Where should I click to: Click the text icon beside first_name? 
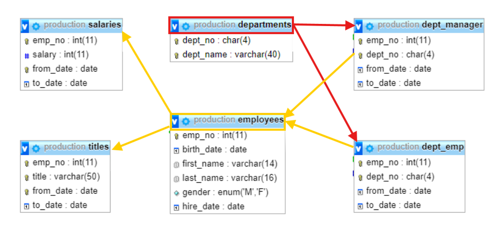(x=176, y=164)
